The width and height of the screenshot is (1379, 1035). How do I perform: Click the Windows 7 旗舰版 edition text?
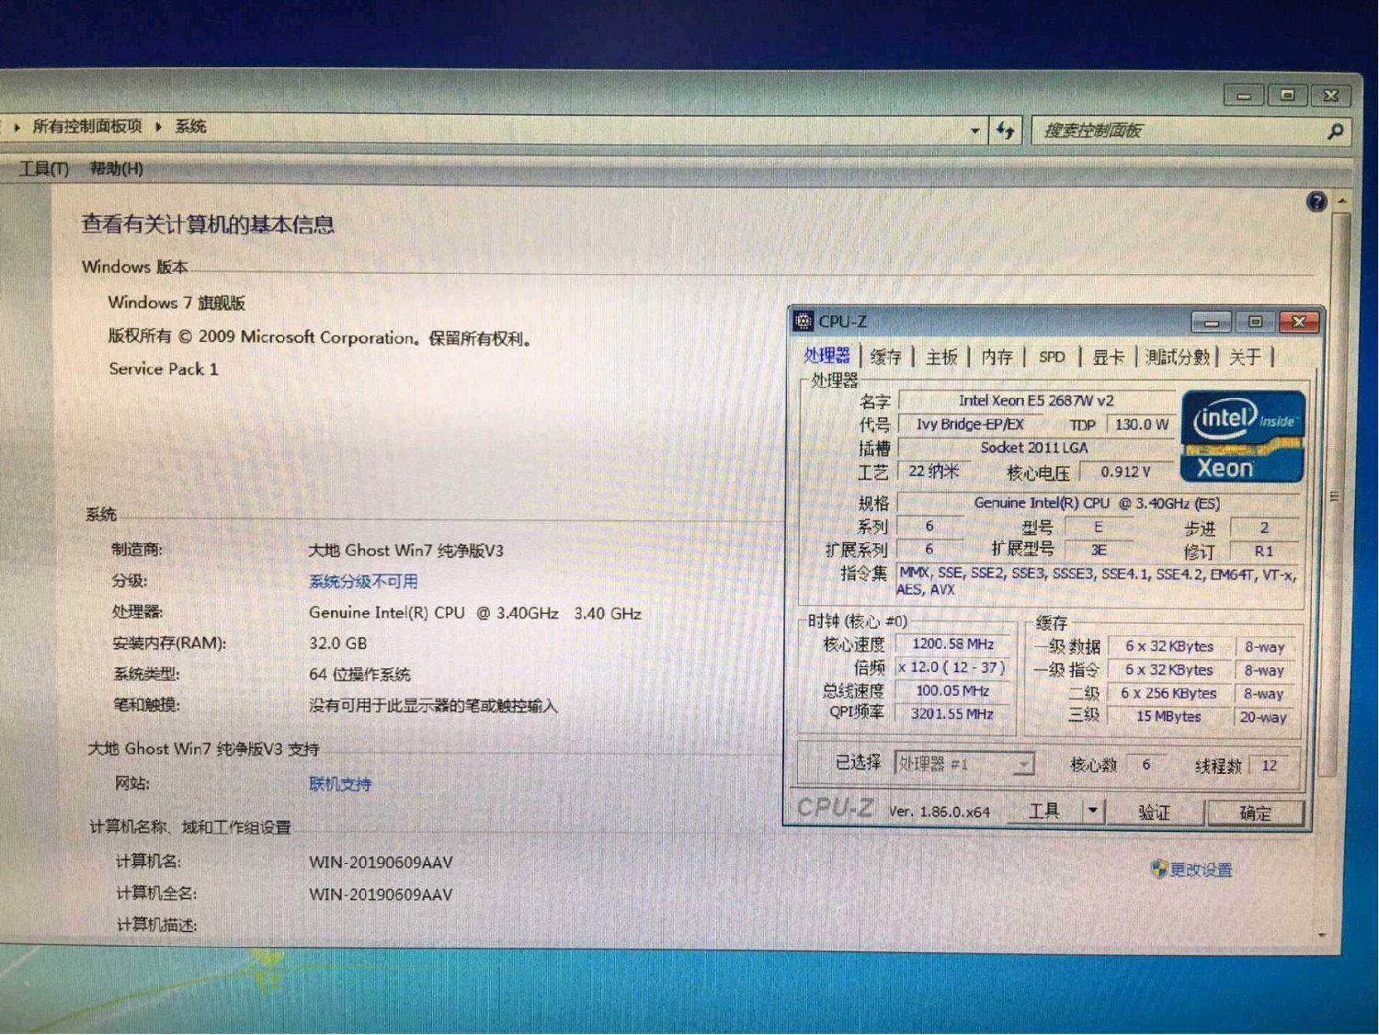[x=177, y=302]
